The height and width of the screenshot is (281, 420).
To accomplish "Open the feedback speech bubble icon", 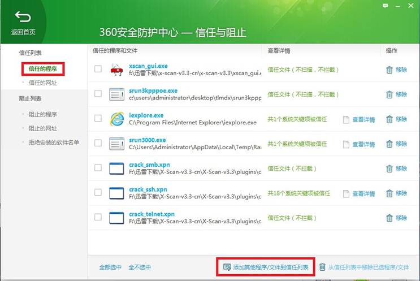I will (x=385, y=6).
